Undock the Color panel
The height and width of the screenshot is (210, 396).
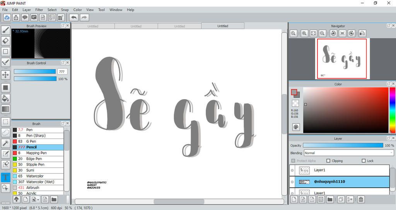click(389, 83)
